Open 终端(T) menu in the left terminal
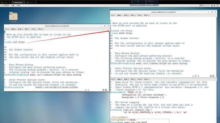This screenshot has width=220, height=123. [x=34, y=29]
